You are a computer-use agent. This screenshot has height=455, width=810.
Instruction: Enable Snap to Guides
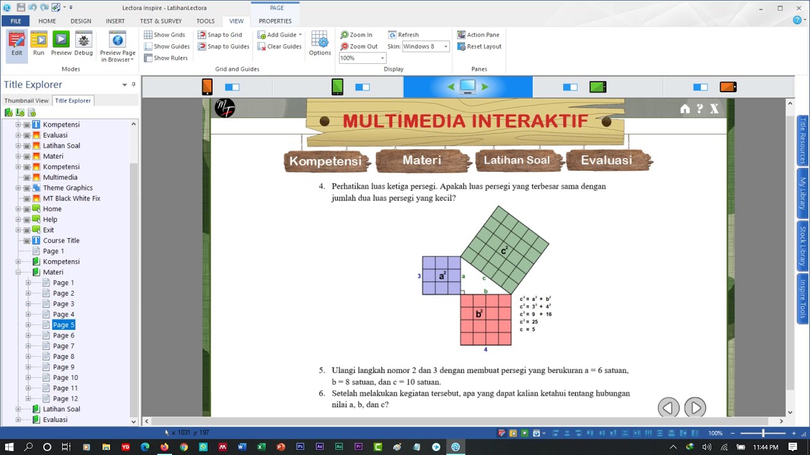(223, 46)
